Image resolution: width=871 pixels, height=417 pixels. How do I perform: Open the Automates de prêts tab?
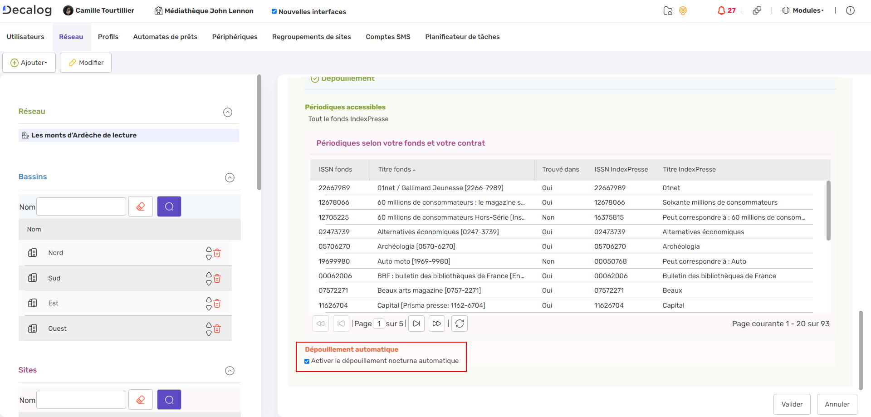coord(165,37)
